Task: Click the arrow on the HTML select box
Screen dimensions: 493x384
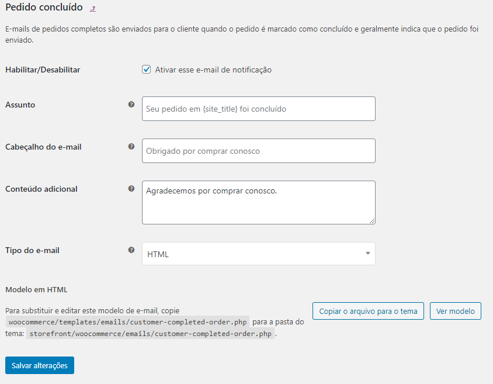Action: (x=367, y=254)
